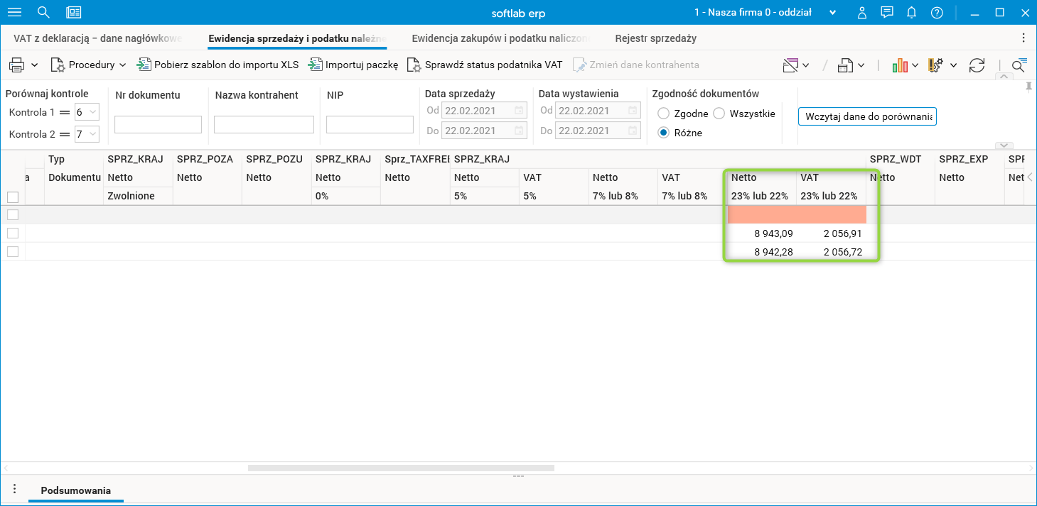Image resolution: width=1037 pixels, height=506 pixels.
Task: Expand the bar chart dropdown arrow
Action: coord(915,66)
